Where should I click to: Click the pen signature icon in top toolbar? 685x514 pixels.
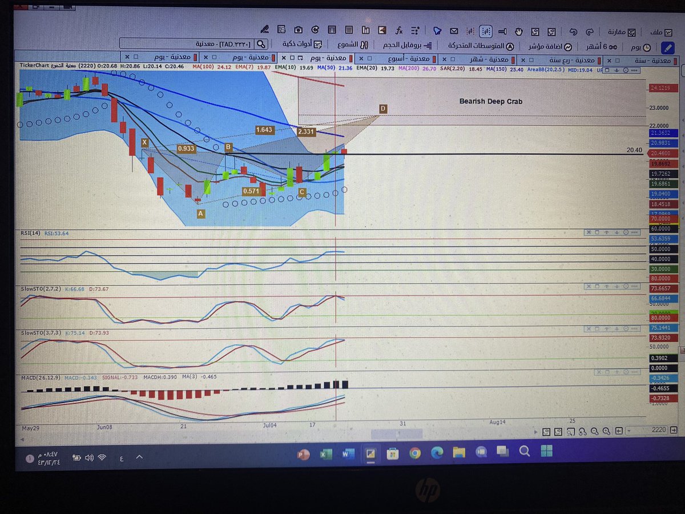click(x=264, y=29)
